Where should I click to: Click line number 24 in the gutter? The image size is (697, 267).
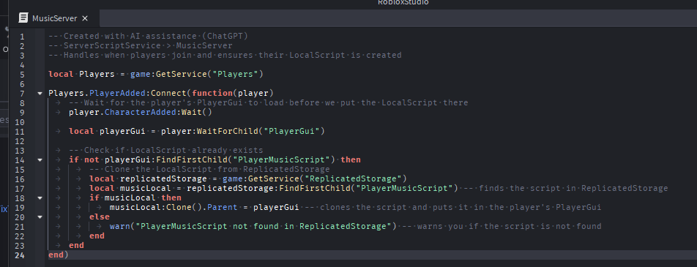click(20, 255)
